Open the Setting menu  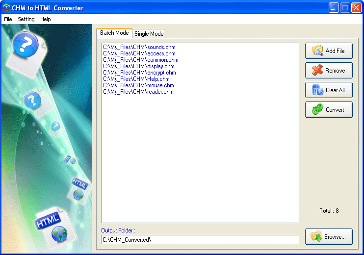(26, 19)
